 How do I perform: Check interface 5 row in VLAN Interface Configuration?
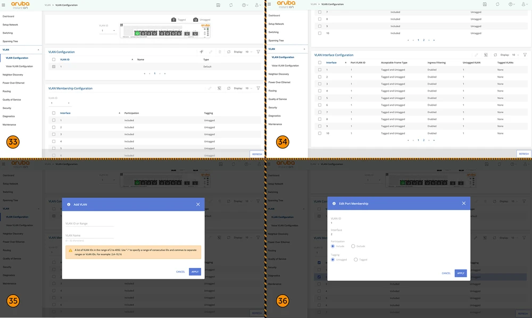pyautogui.click(x=319, y=98)
